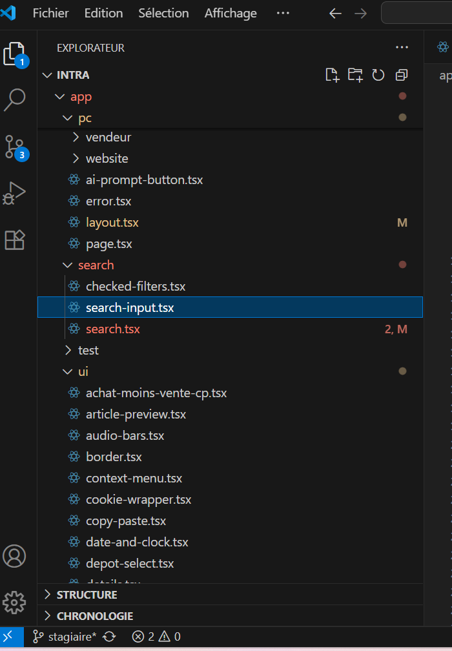
Task: Open the Extensions view
Action: click(15, 239)
